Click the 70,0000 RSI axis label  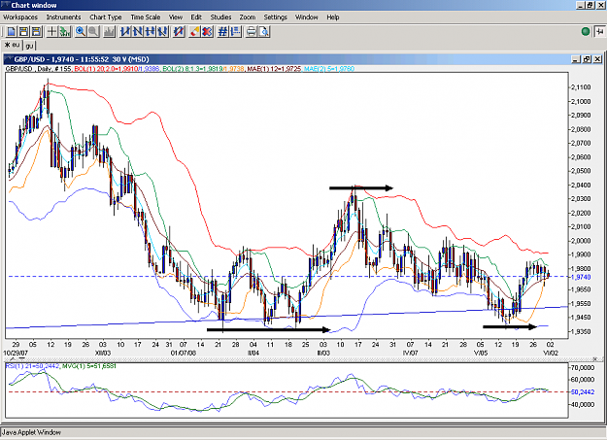coord(583,367)
